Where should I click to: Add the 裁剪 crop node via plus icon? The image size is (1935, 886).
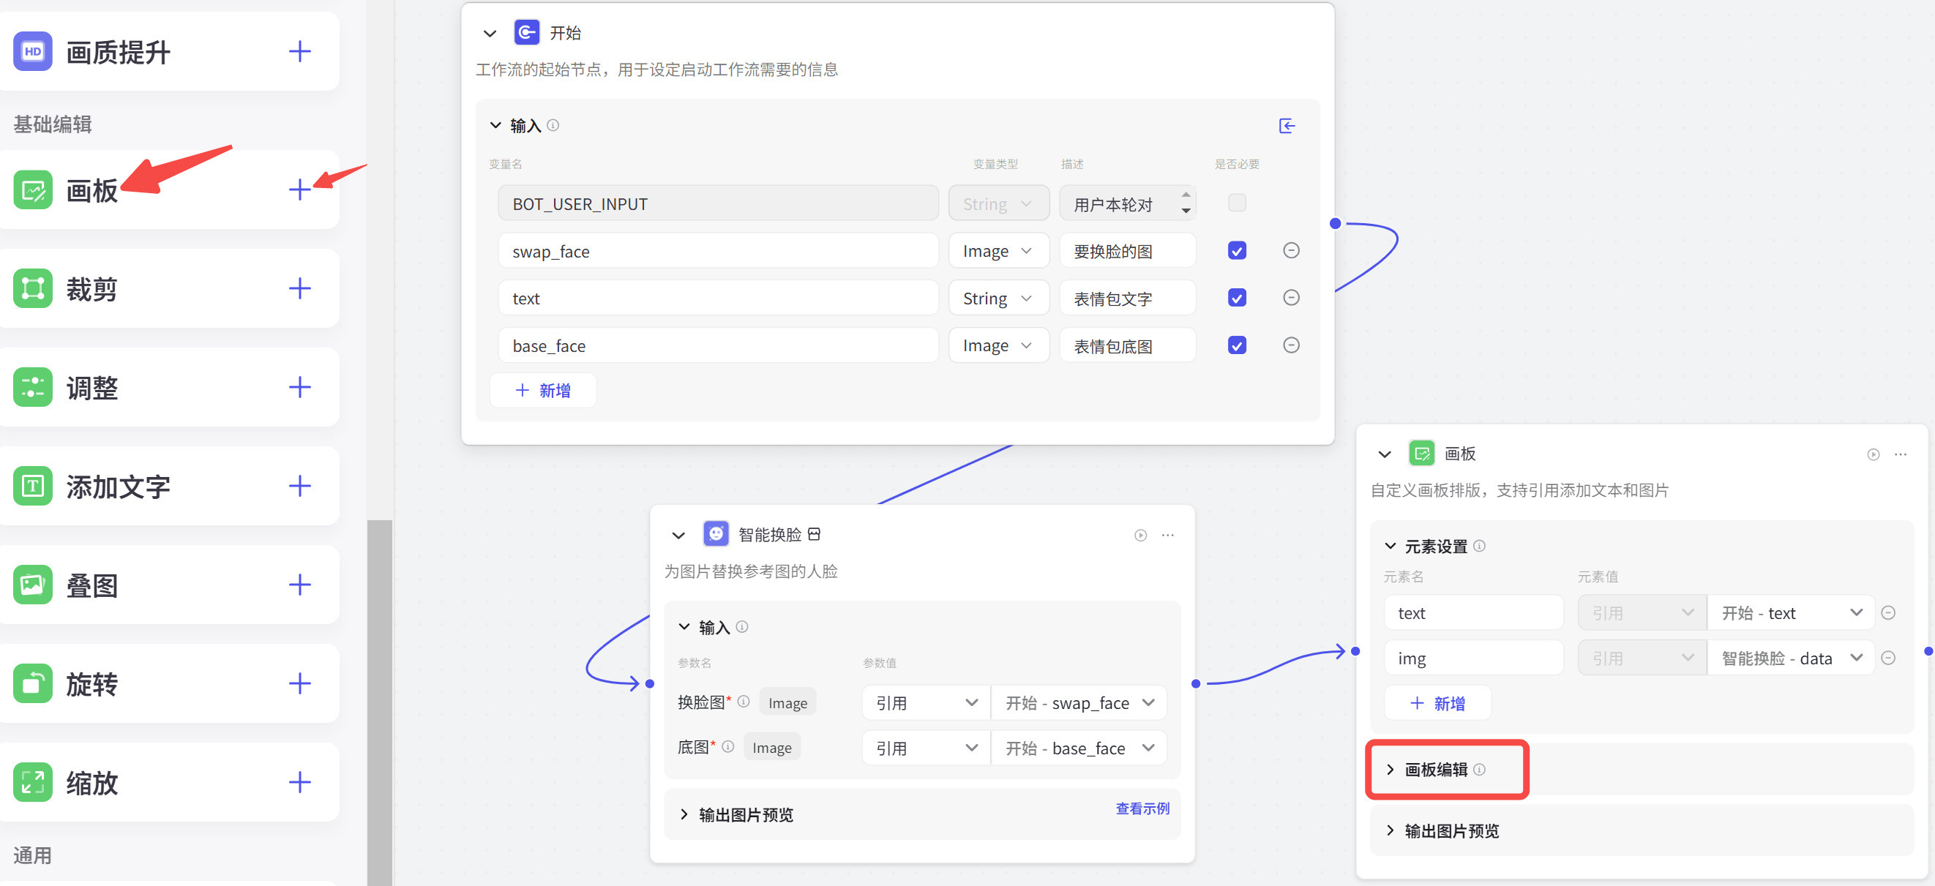tap(300, 288)
